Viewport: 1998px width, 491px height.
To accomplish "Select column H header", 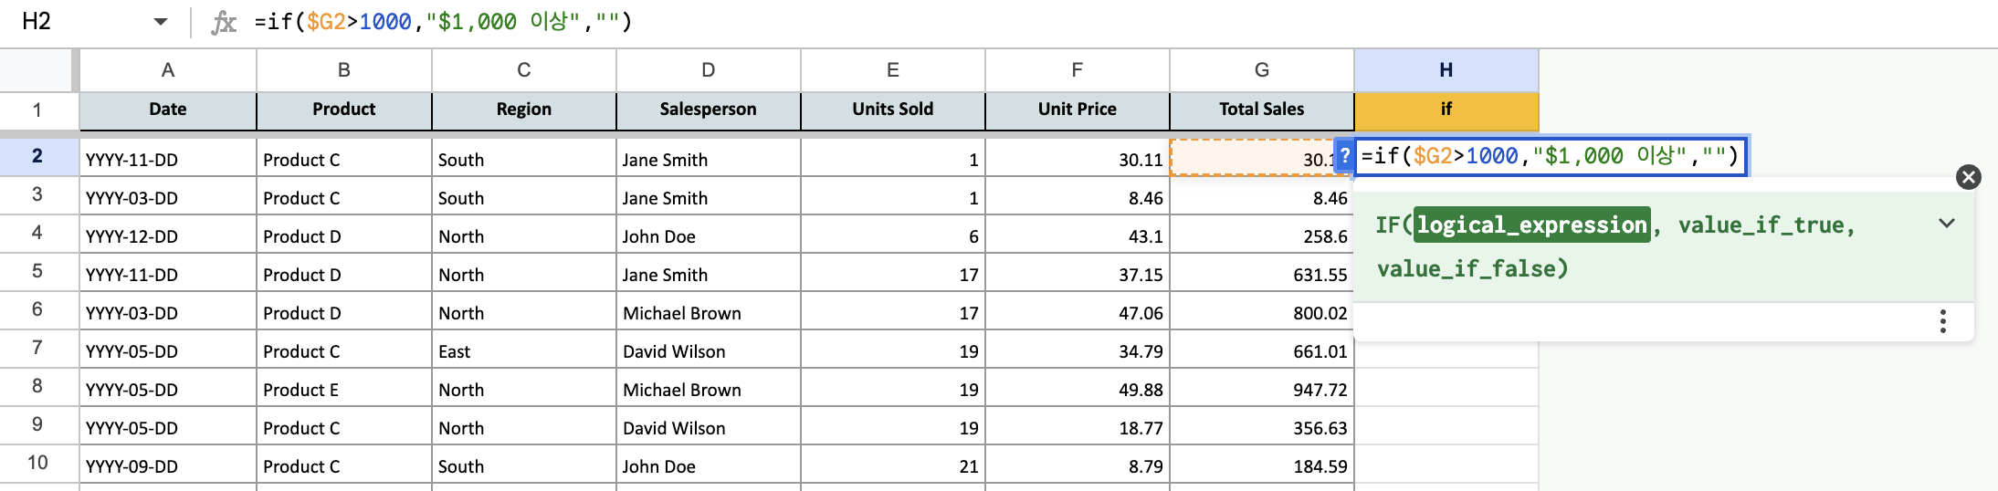I will click(1446, 70).
